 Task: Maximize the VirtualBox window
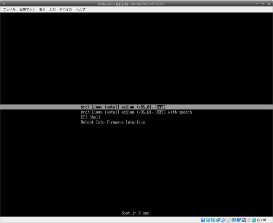click(x=263, y=4)
